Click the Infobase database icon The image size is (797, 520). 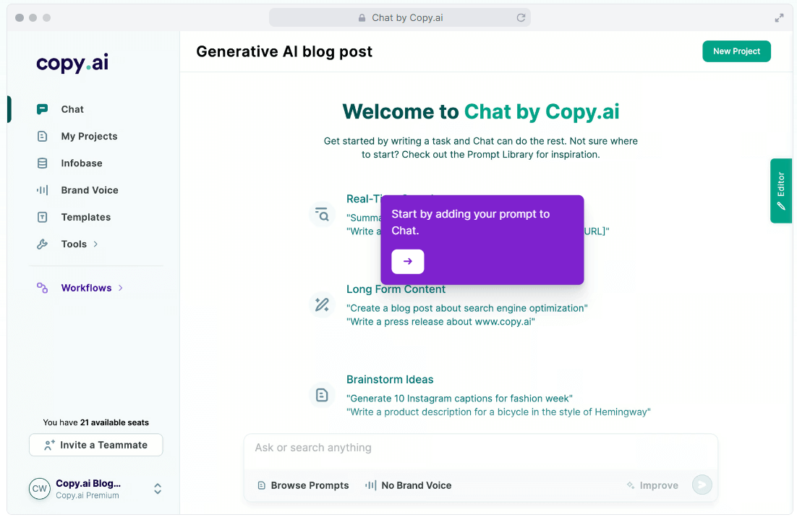43,163
